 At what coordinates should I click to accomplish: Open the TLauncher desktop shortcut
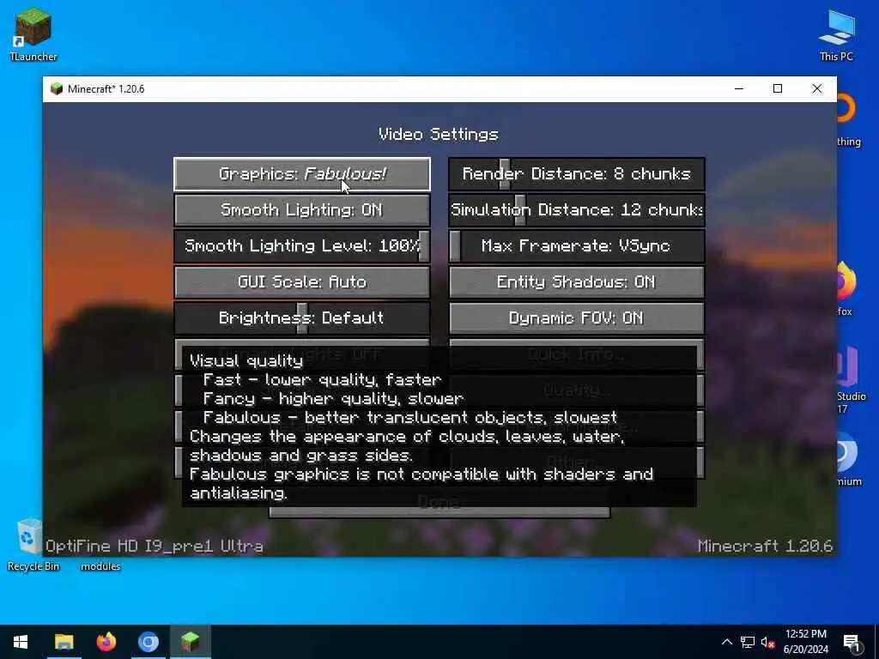click(33, 34)
